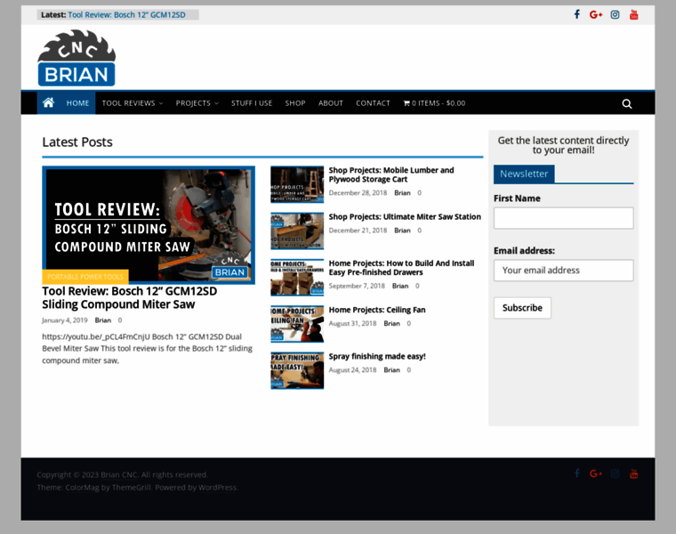The image size is (676, 534).
Task: Click the Facebook icon in top bar
Action: pos(576,14)
